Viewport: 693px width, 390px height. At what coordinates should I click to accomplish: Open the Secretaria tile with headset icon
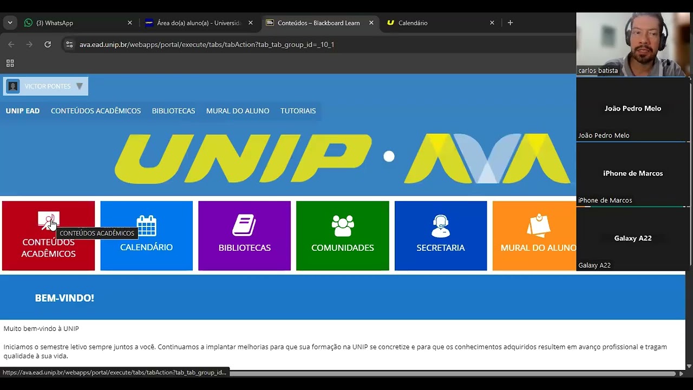[x=441, y=236]
